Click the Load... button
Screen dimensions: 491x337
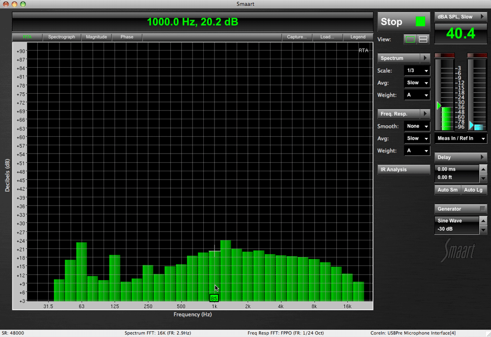(x=327, y=37)
